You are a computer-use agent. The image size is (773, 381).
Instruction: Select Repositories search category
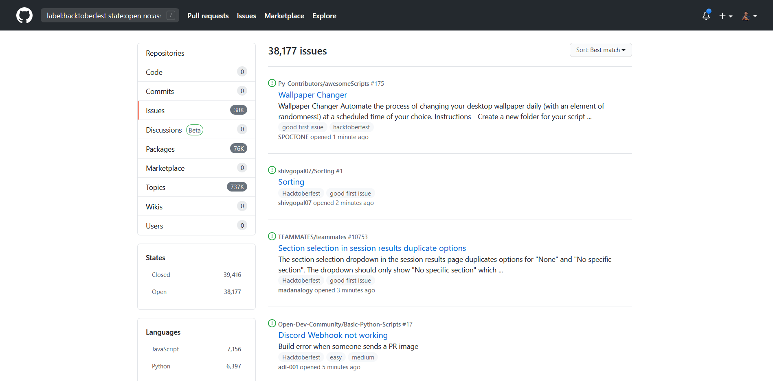[x=196, y=53]
